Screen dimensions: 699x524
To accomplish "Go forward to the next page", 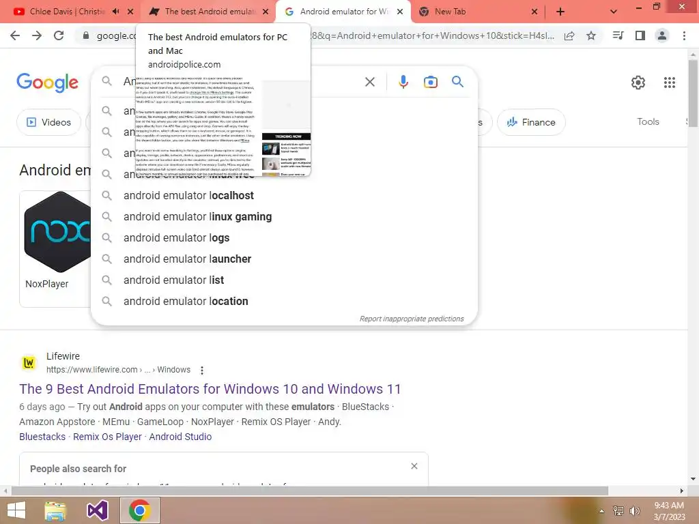I will [x=37, y=35].
